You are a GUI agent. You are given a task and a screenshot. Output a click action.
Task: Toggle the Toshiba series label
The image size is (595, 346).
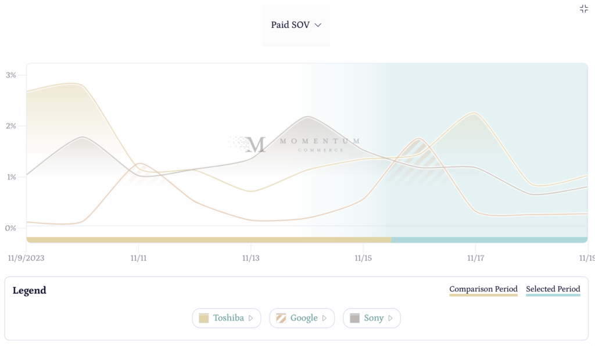[x=228, y=318]
